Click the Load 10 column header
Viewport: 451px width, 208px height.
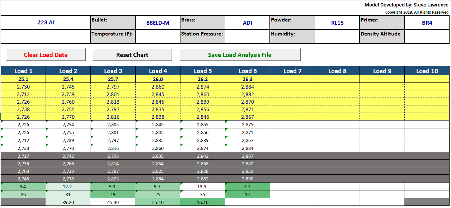click(x=427, y=71)
